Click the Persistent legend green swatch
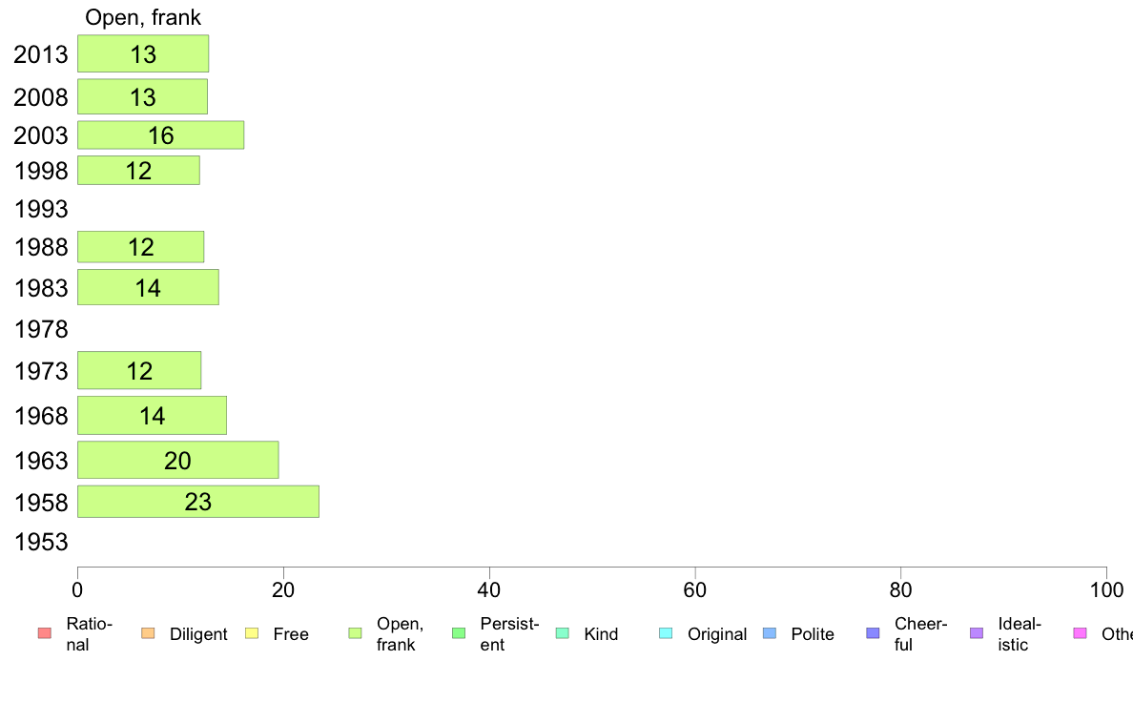This screenshot has height=702, width=1133. coord(459,633)
